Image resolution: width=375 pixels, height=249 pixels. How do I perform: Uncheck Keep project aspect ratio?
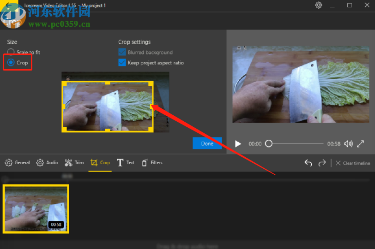(122, 63)
